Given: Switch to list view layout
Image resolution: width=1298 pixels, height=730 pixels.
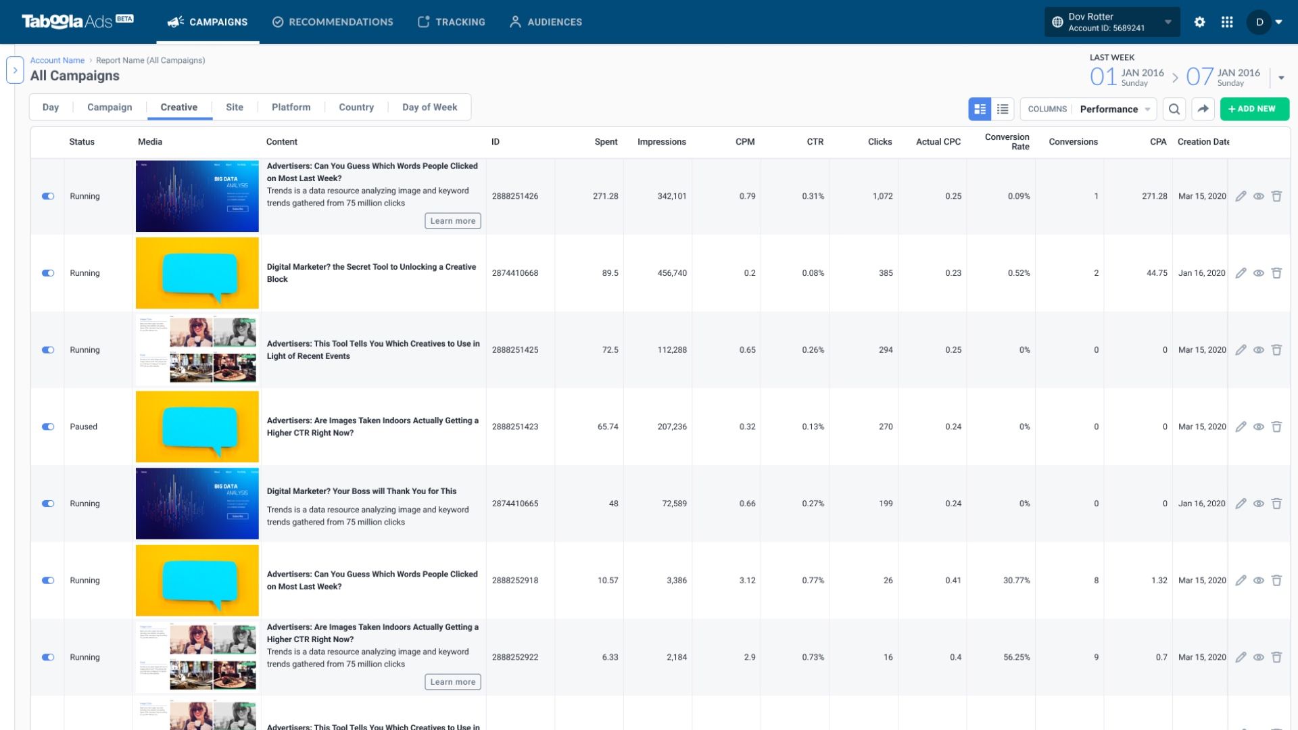Looking at the screenshot, I should [1003, 109].
